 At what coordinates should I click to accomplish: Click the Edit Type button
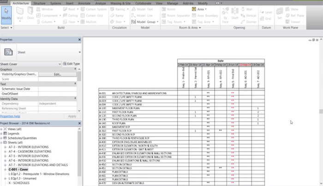click(x=71, y=64)
